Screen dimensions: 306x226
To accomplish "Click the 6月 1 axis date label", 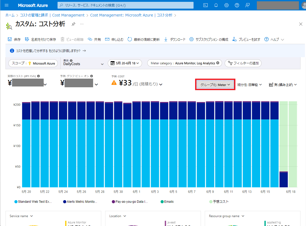I will (x=137, y=192).
